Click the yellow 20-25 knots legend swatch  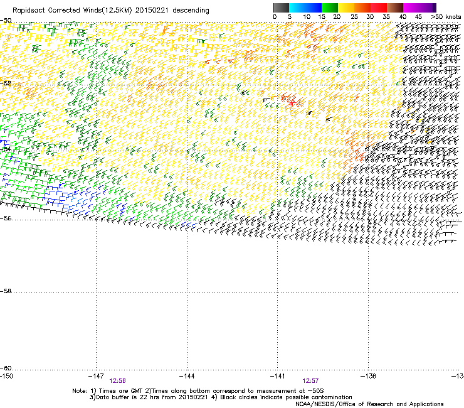(x=346, y=8)
